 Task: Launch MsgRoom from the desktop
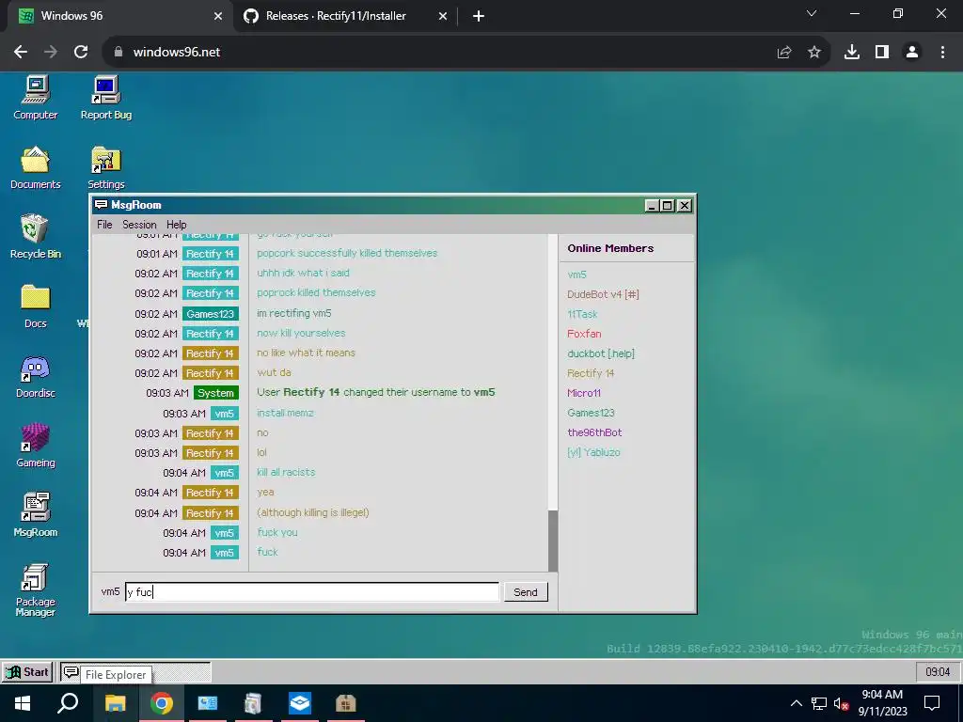click(x=35, y=515)
